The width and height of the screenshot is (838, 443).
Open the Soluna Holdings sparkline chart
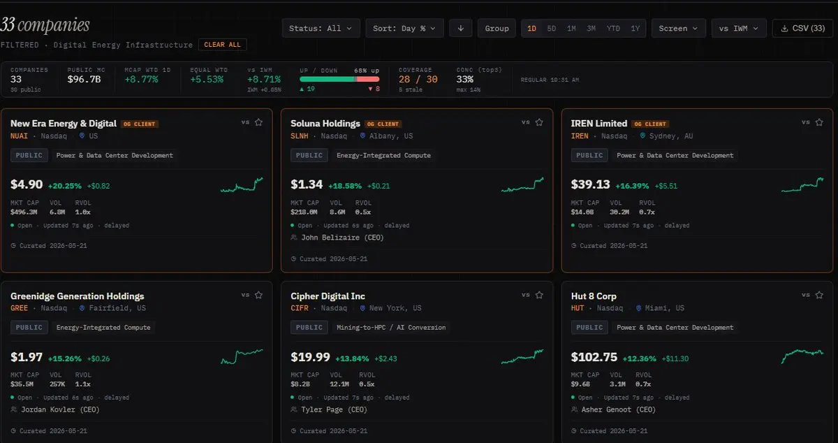pos(522,185)
